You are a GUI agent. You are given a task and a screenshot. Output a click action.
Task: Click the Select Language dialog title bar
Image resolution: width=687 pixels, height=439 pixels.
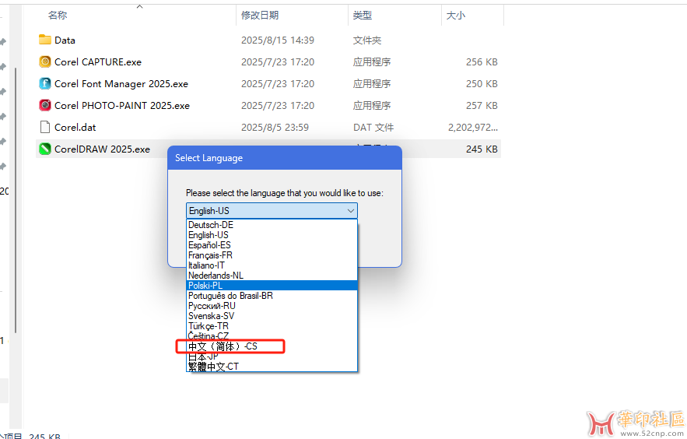(x=285, y=158)
